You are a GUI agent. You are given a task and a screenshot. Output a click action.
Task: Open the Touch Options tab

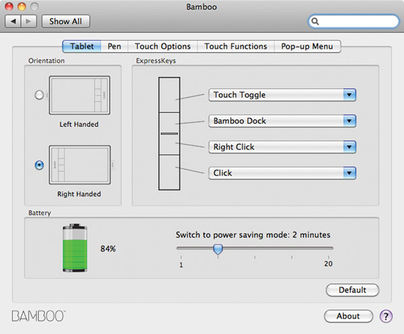pyautogui.click(x=162, y=46)
